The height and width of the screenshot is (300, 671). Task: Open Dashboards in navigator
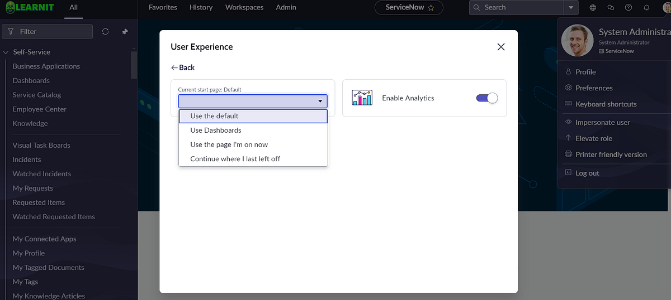pos(31,81)
